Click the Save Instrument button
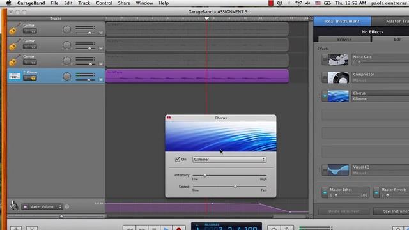This screenshot has height=230, width=409. tap(391, 211)
